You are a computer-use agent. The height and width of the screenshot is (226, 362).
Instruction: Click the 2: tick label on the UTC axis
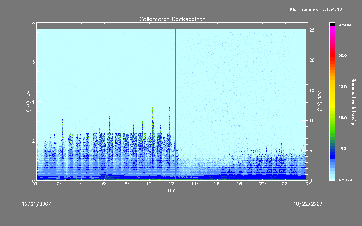point(59,184)
